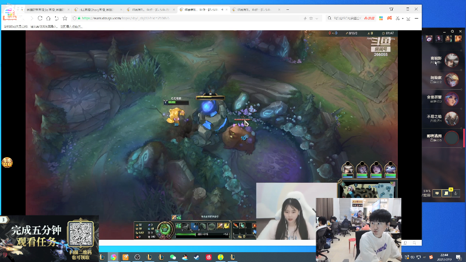Click the second summoner's blonde champion portrait

tap(451, 80)
